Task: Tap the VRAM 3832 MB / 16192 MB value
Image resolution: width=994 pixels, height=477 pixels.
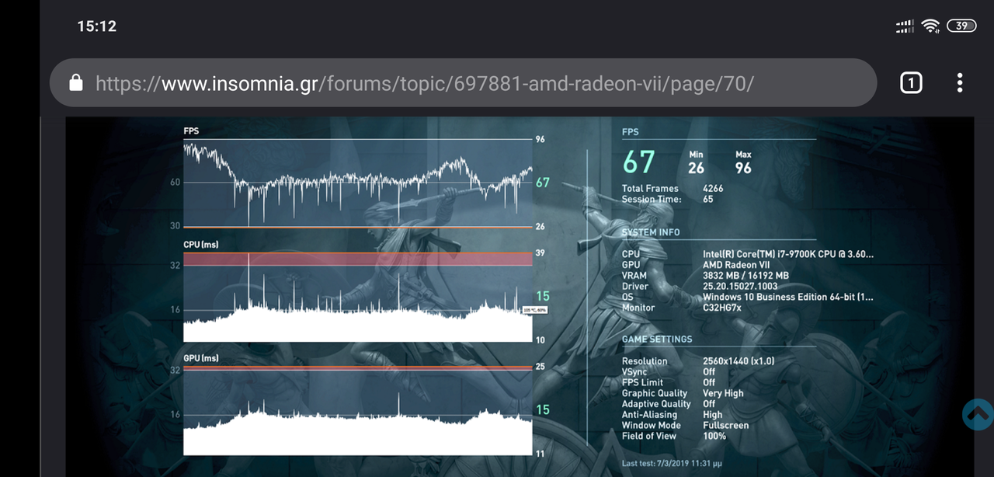Action: click(745, 276)
